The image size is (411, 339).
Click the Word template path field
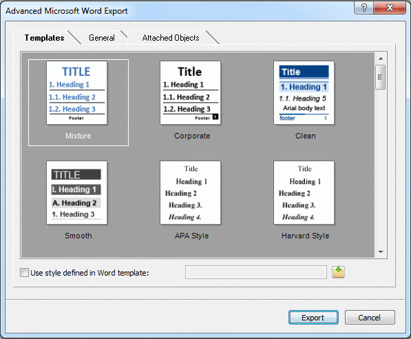pyautogui.click(x=256, y=272)
